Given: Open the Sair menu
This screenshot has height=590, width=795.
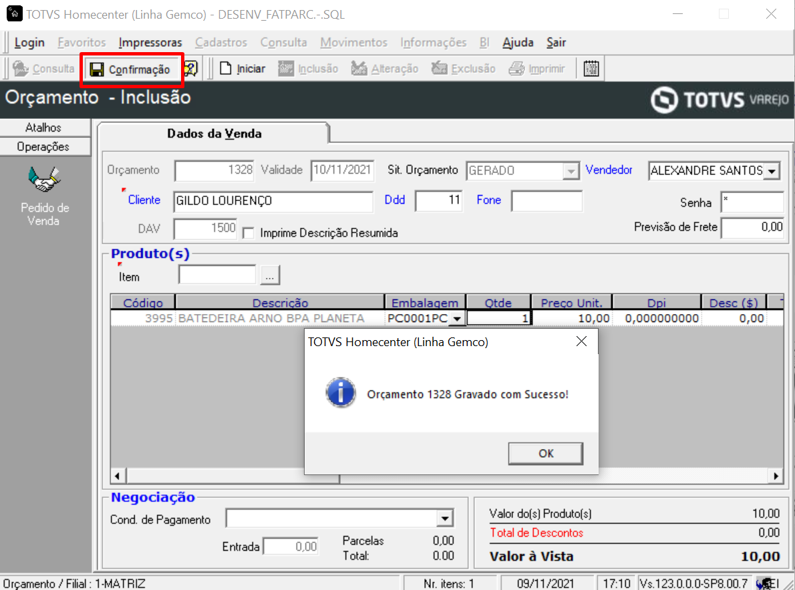Looking at the screenshot, I should (x=556, y=43).
